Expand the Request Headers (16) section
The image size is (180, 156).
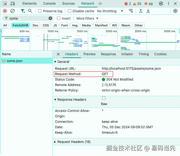coord(55,142)
